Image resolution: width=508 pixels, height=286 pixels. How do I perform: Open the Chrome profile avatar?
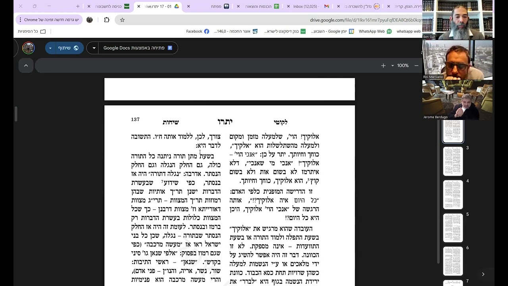click(x=90, y=20)
